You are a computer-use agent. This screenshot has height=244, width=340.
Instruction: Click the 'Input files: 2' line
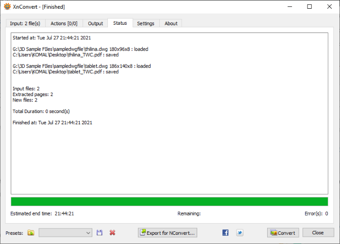point(26,89)
